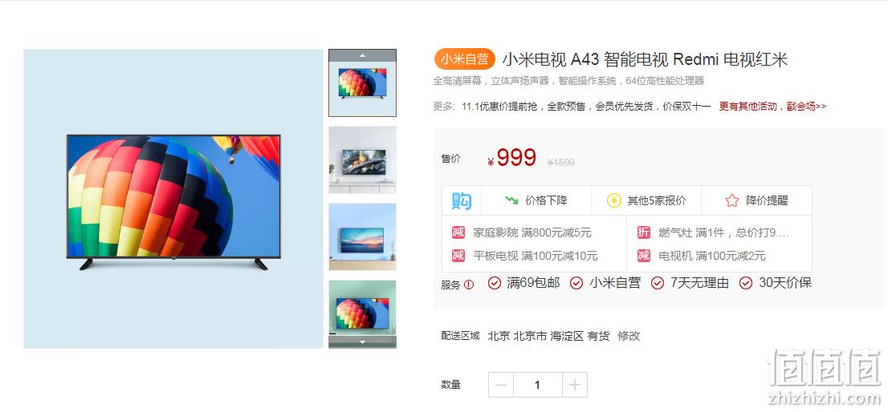Click the star price alert icon
Image resolution: width=888 pixels, height=412 pixels.
(731, 200)
